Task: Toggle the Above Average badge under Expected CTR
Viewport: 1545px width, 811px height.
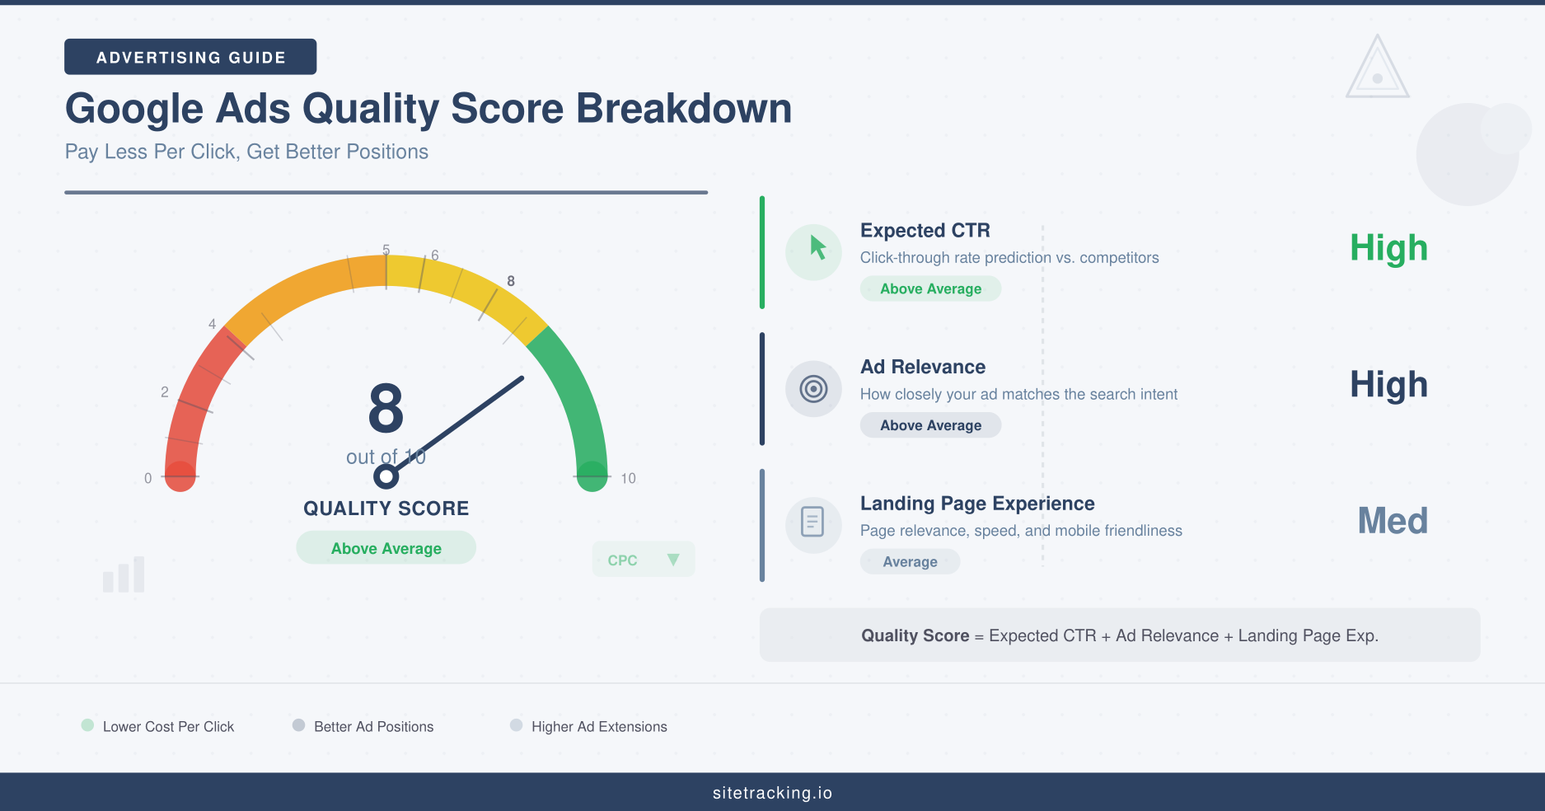Action: pos(930,288)
